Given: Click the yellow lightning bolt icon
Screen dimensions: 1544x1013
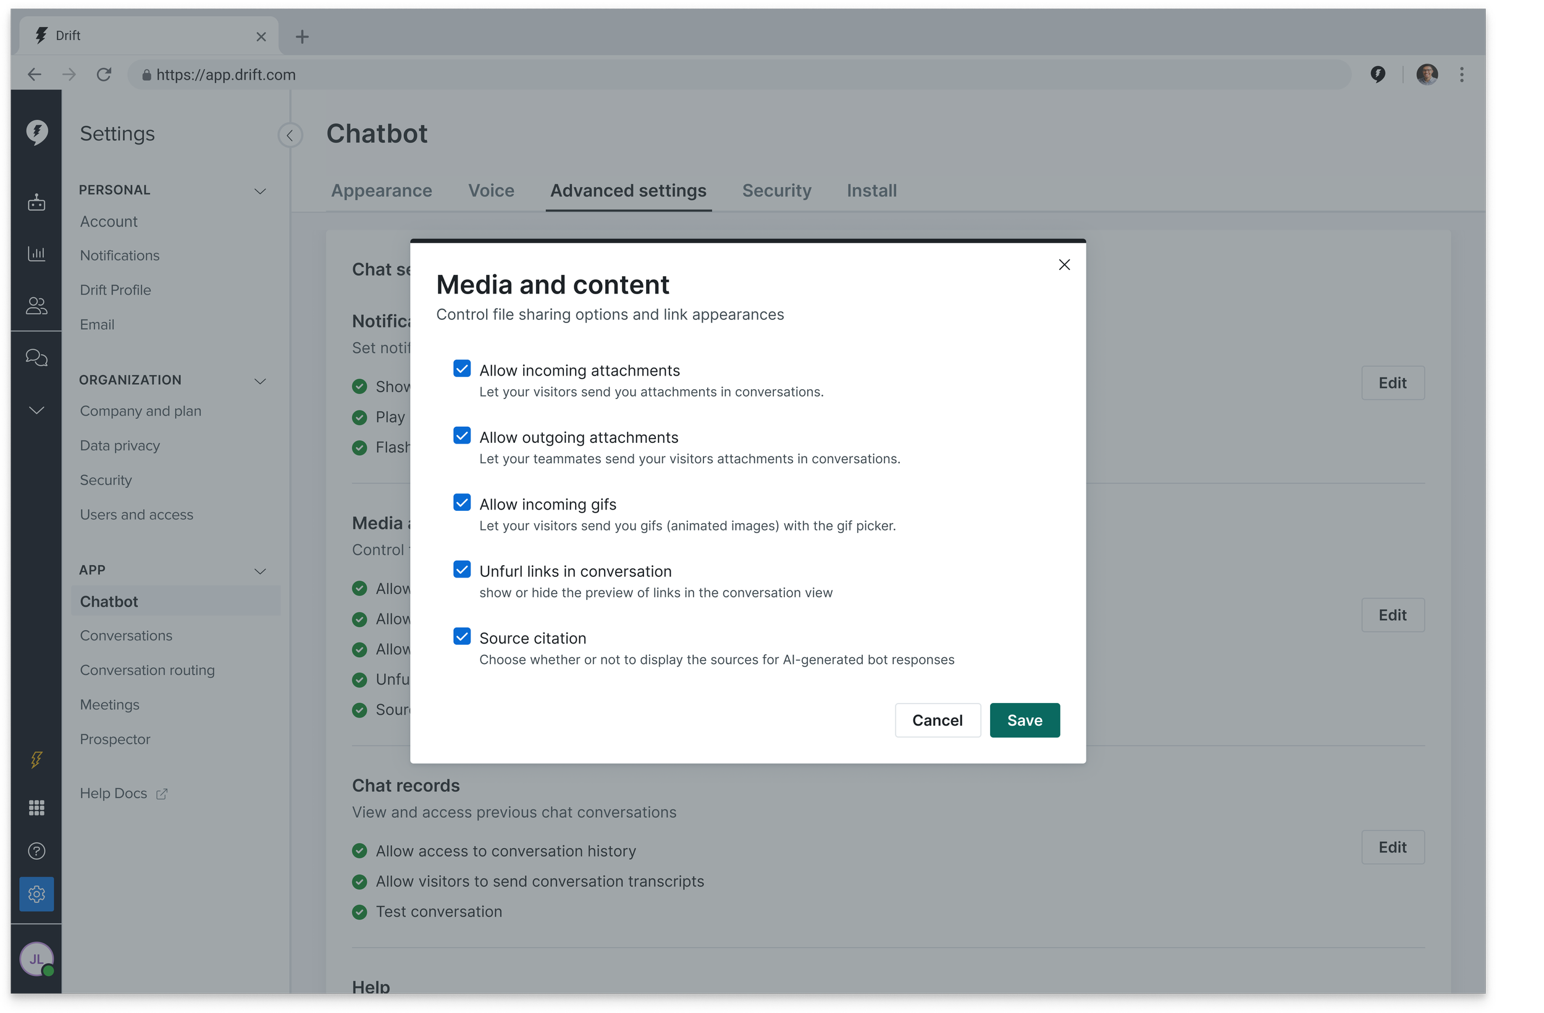Looking at the screenshot, I should point(36,759).
